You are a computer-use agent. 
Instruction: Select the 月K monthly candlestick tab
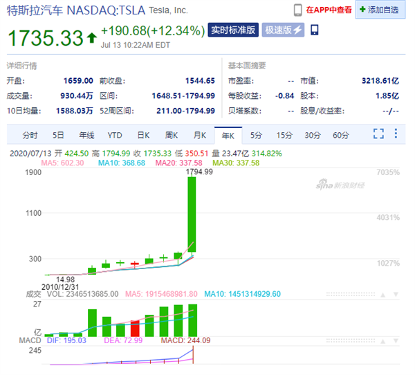pos(200,135)
